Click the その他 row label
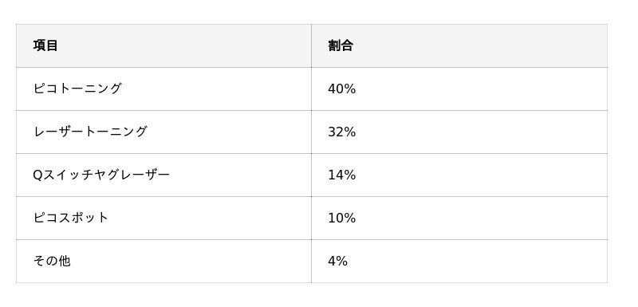The height and width of the screenshot is (307, 638). [x=52, y=261]
